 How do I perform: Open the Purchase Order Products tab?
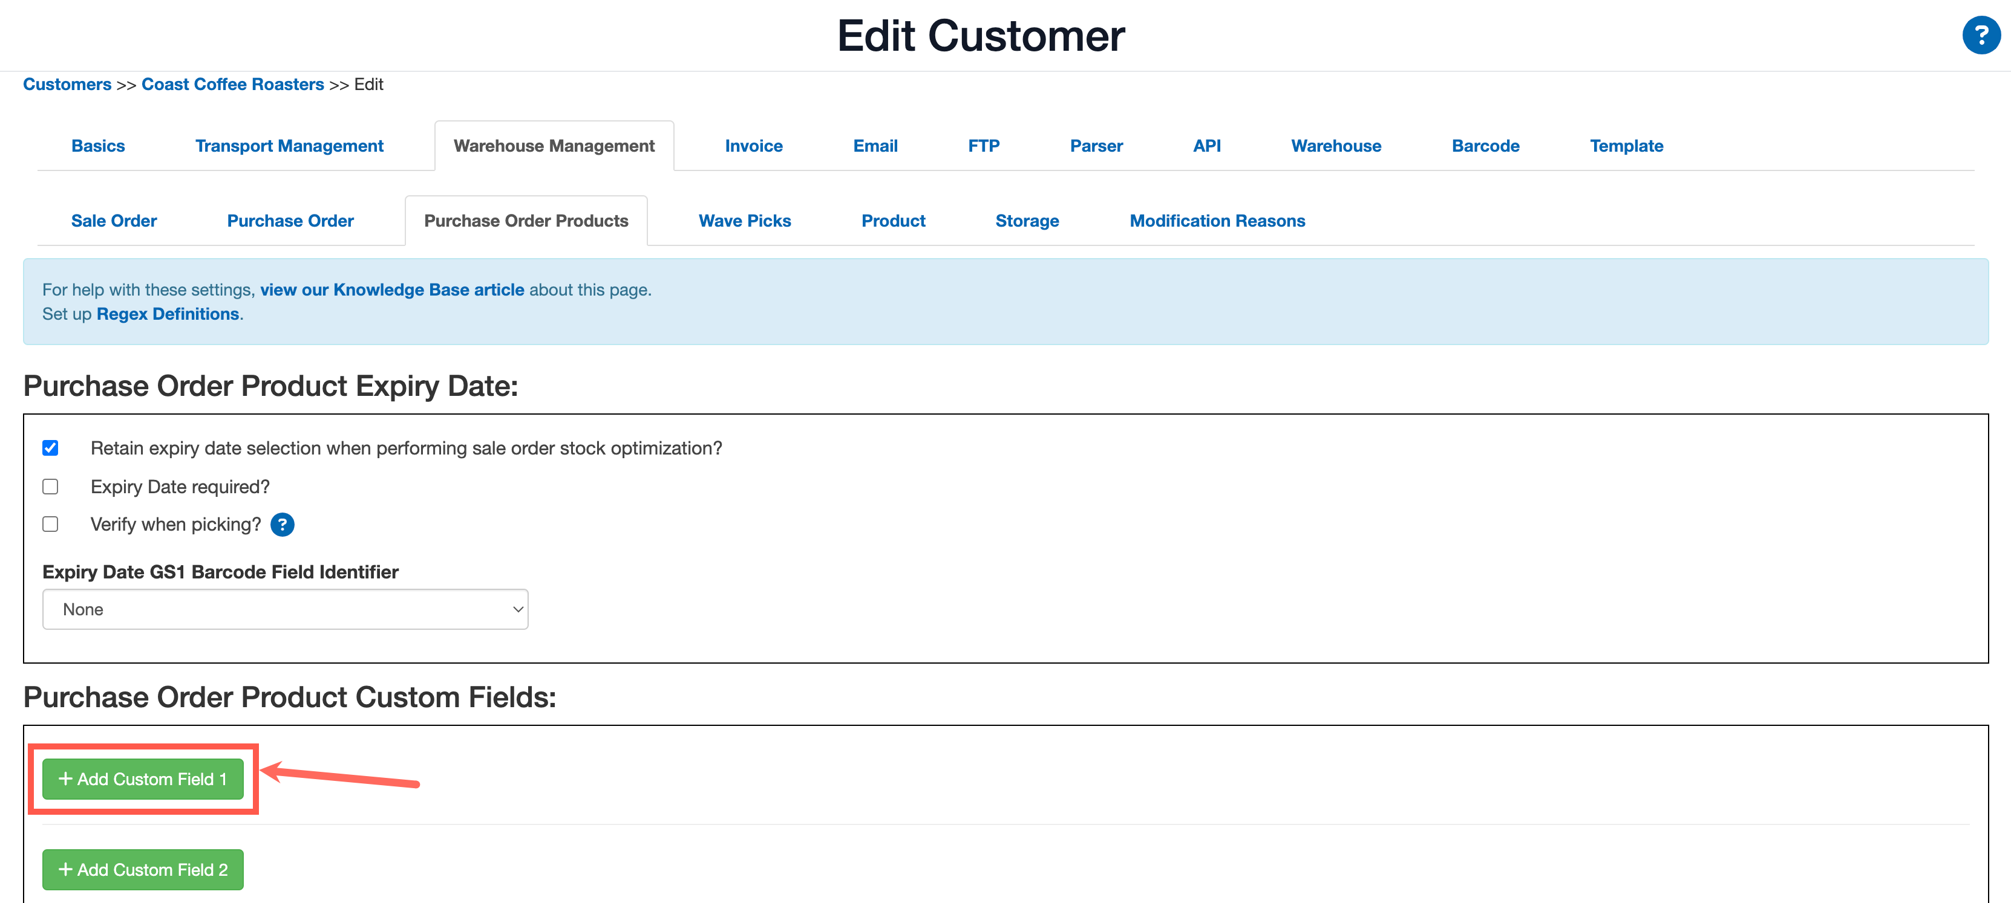[x=525, y=221]
